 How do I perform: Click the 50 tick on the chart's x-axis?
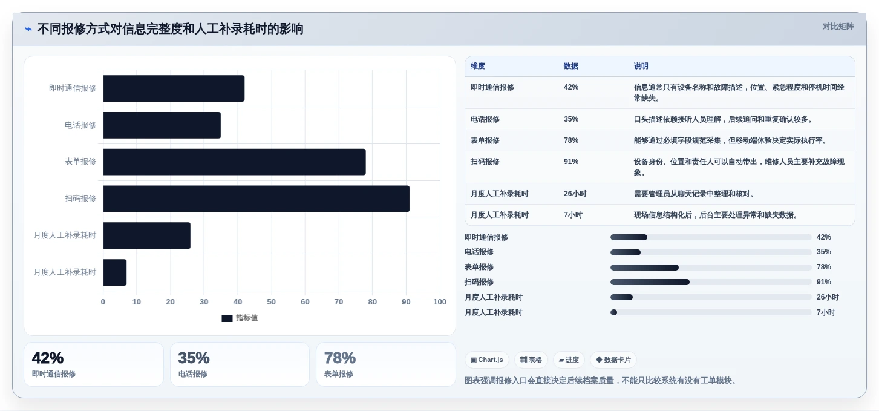click(x=271, y=302)
